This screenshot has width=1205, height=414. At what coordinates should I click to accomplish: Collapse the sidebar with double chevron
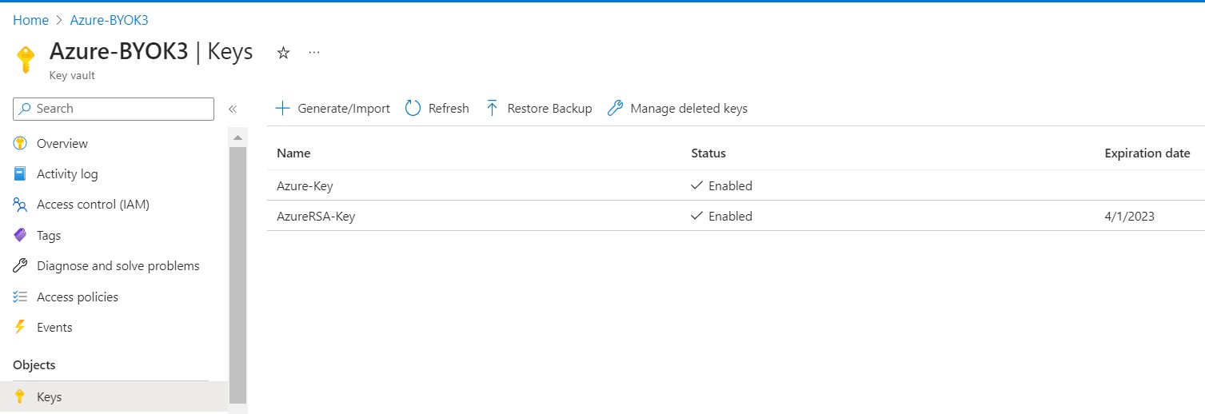233,109
